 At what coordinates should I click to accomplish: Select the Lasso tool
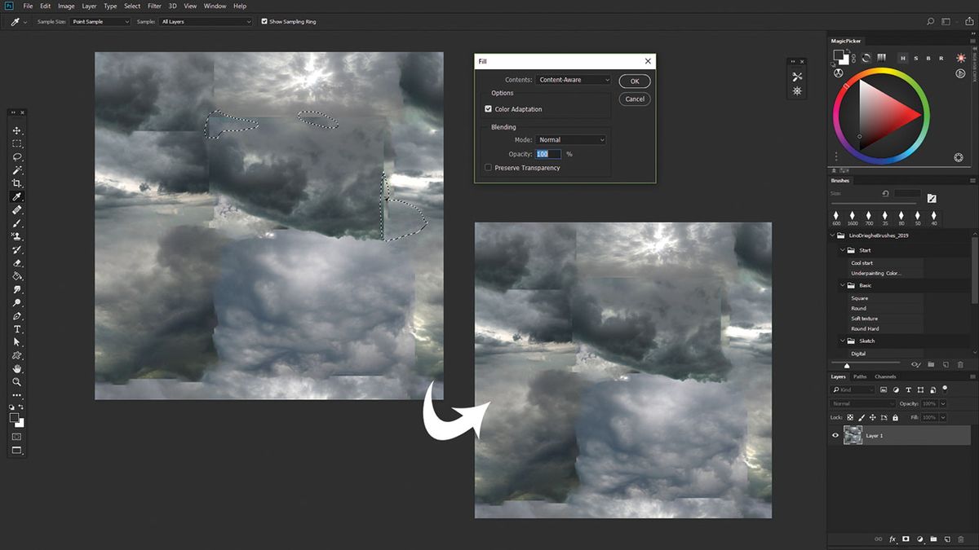[17, 156]
